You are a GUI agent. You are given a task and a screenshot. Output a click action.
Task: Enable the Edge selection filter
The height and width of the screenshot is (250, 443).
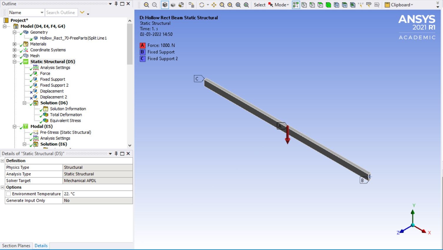click(x=312, y=5)
